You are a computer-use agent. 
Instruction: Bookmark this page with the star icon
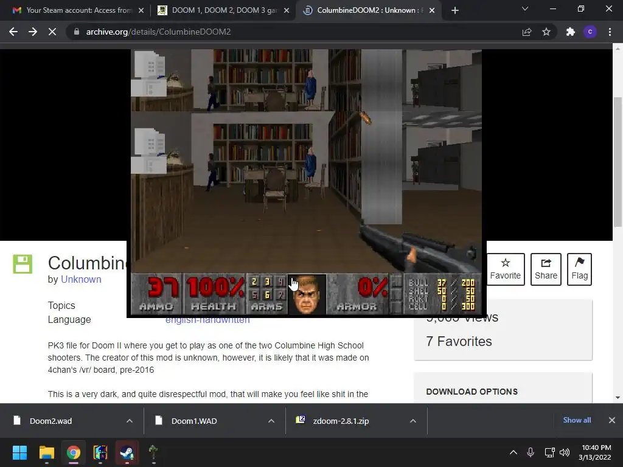pos(546,32)
